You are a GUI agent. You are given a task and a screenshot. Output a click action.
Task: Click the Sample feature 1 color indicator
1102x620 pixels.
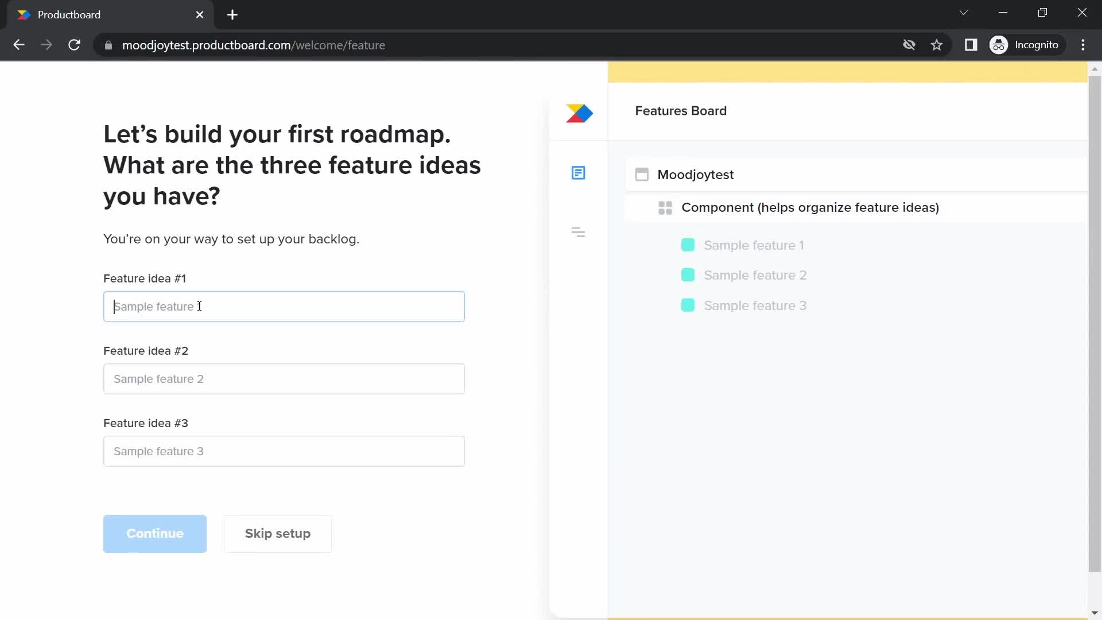coord(688,245)
